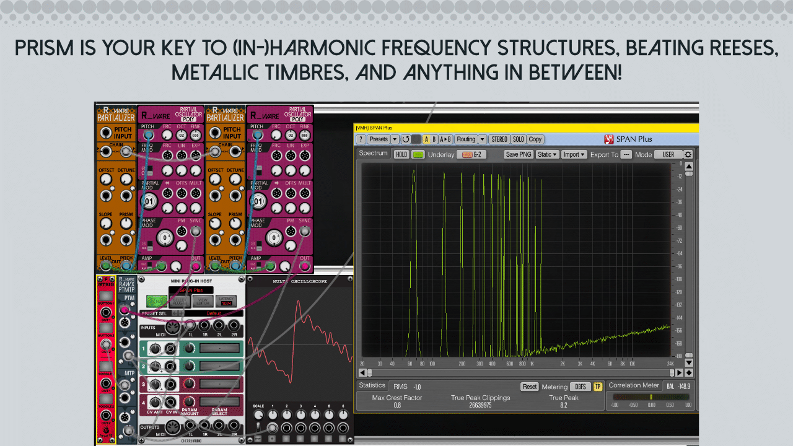Click the horizontal frequency scrollbar under spectrum
The width and height of the screenshot is (793, 446).
click(x=520, y=373)
